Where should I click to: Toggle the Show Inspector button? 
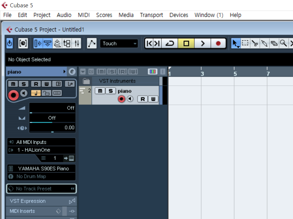click(38, 43)
